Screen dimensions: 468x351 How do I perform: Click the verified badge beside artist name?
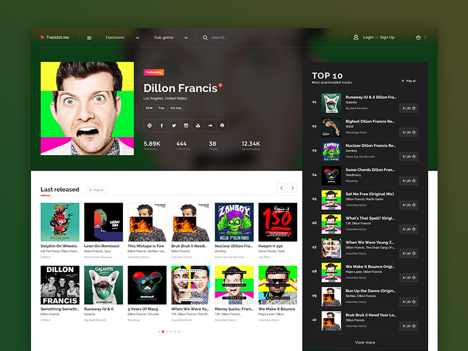[221, 85]
